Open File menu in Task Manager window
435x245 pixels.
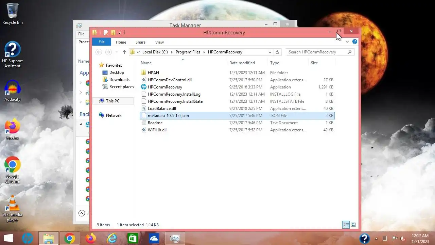point(81,34)
